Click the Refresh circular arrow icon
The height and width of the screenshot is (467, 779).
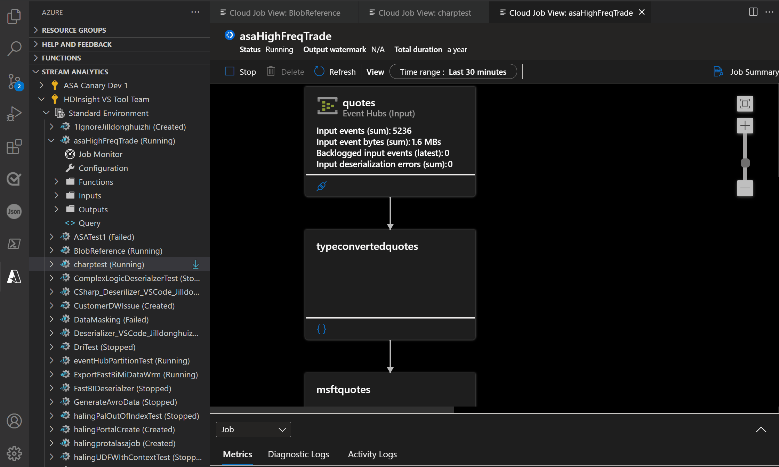click(x=319, y=72)
